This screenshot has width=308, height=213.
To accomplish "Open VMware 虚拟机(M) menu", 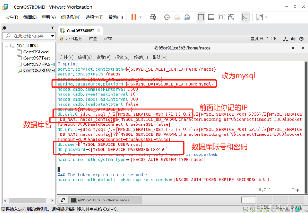I will pyautogui.click(x=71, y=17).
